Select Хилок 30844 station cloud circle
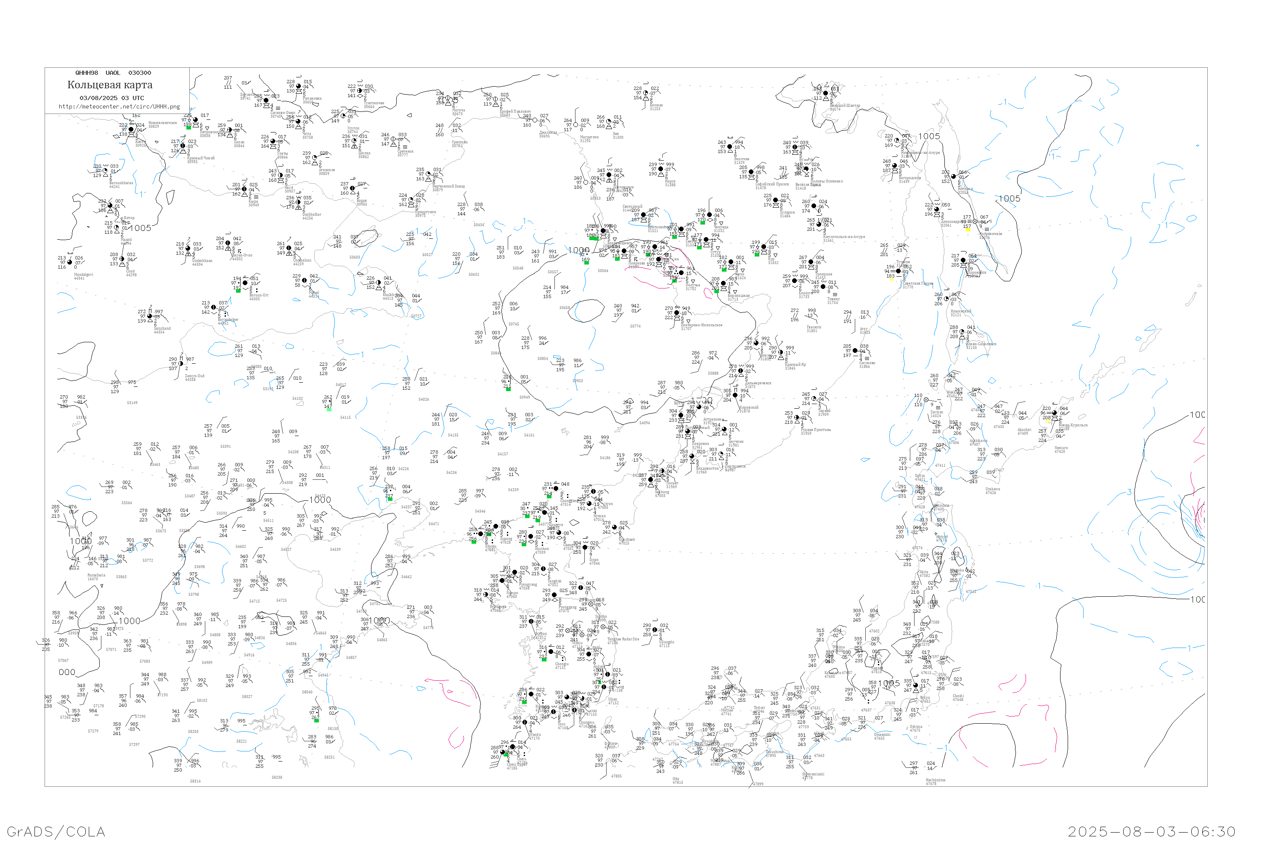This screenshot has height=841, width=1262. pos(230,130)
